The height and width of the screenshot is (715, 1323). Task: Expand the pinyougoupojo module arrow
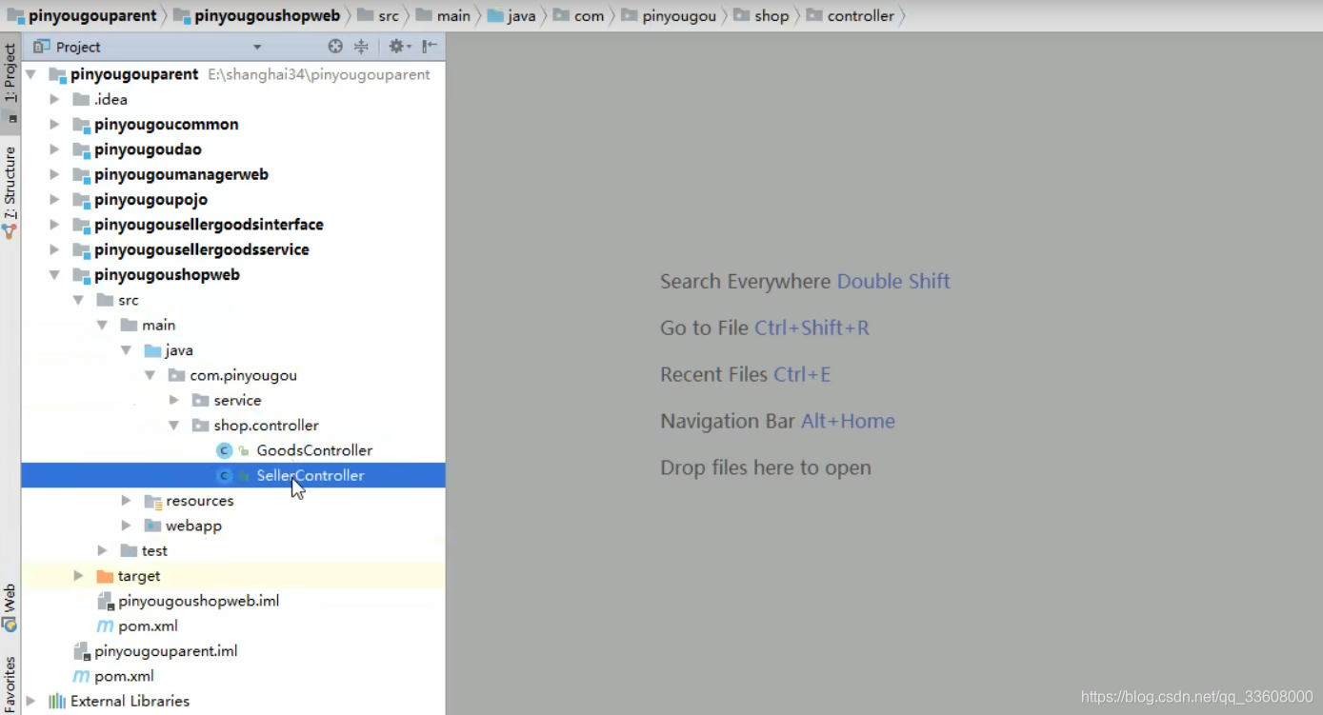point(54,199)
